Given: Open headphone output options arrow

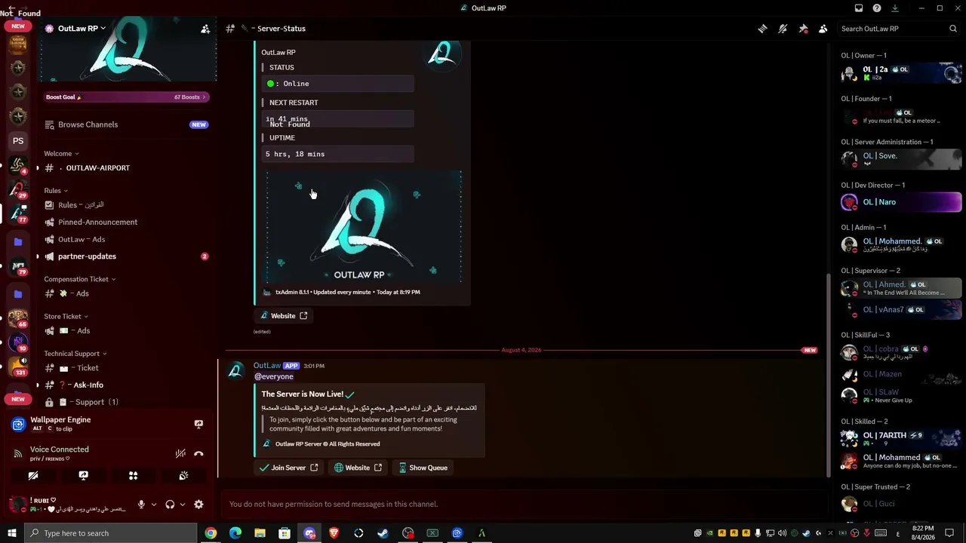Looking at the screenshot, I should [x=183, y=505].
